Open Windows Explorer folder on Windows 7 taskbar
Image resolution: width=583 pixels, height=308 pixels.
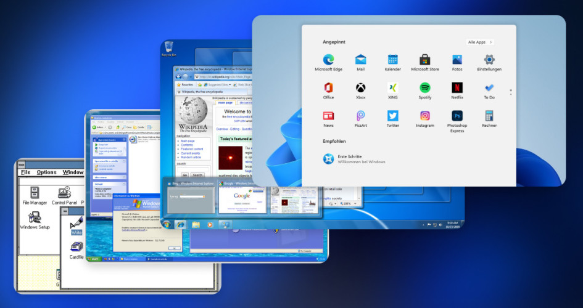click(196, 224)
